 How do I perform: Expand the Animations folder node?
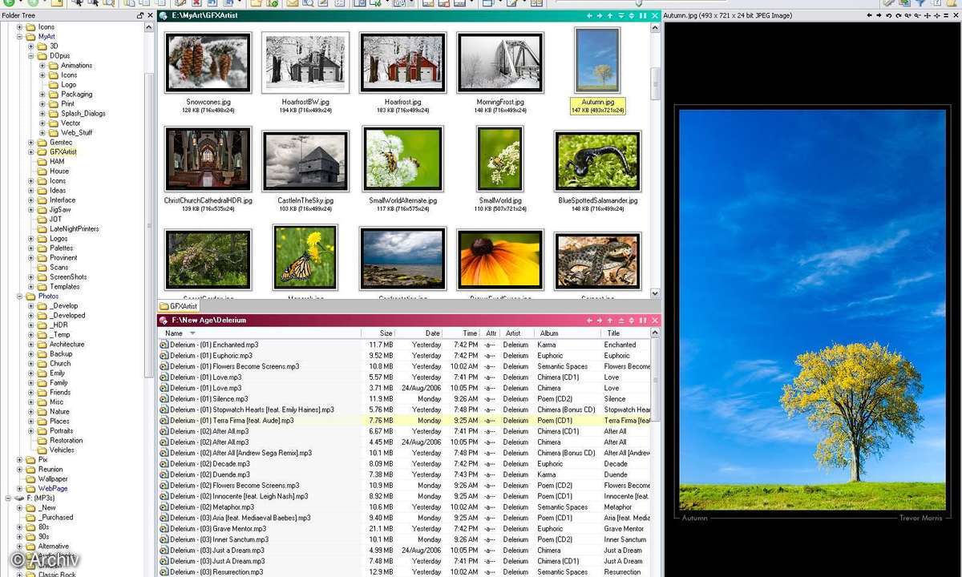coord(42,65)
